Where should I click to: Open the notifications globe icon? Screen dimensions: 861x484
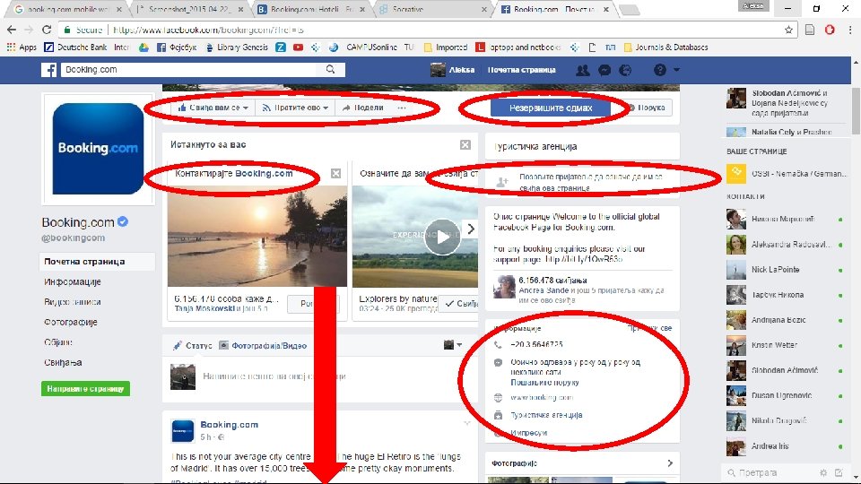click(x=625, y=70)
